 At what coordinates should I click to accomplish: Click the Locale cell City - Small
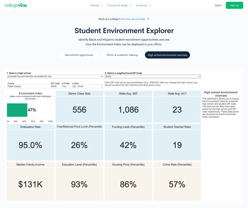pos(78,86)
